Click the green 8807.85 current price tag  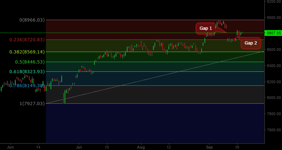273,33
